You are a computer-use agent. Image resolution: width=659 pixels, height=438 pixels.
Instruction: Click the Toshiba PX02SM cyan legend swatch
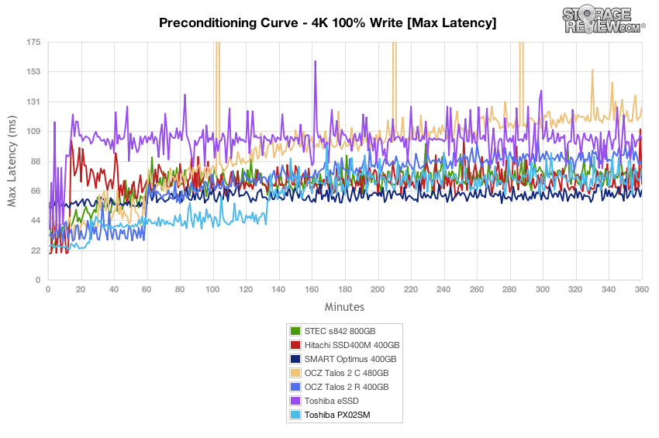click(x=295, y=415)
